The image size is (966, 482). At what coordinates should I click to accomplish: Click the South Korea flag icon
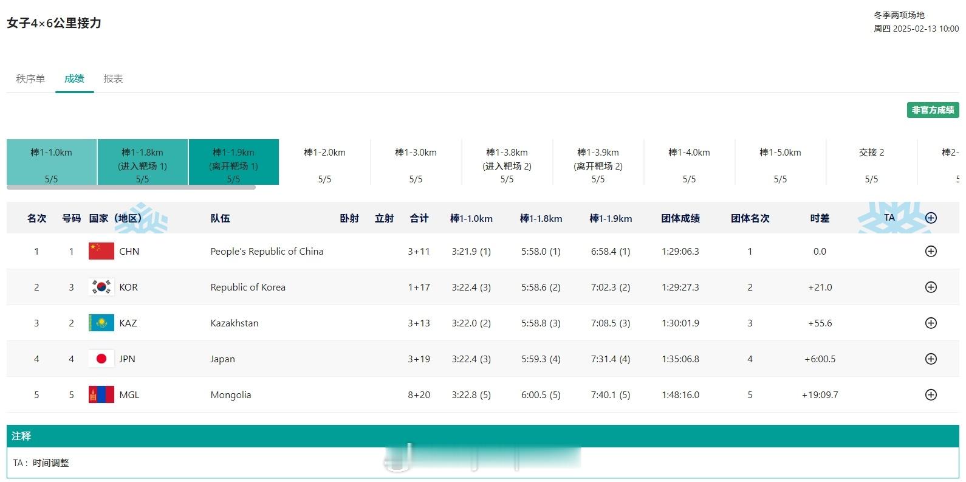tap(101, 287)
